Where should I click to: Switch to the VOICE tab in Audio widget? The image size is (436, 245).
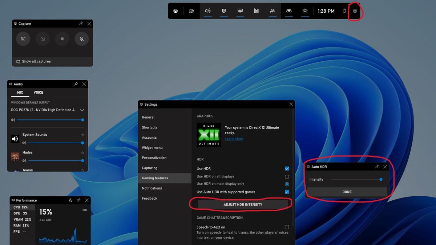click(38, 92)
